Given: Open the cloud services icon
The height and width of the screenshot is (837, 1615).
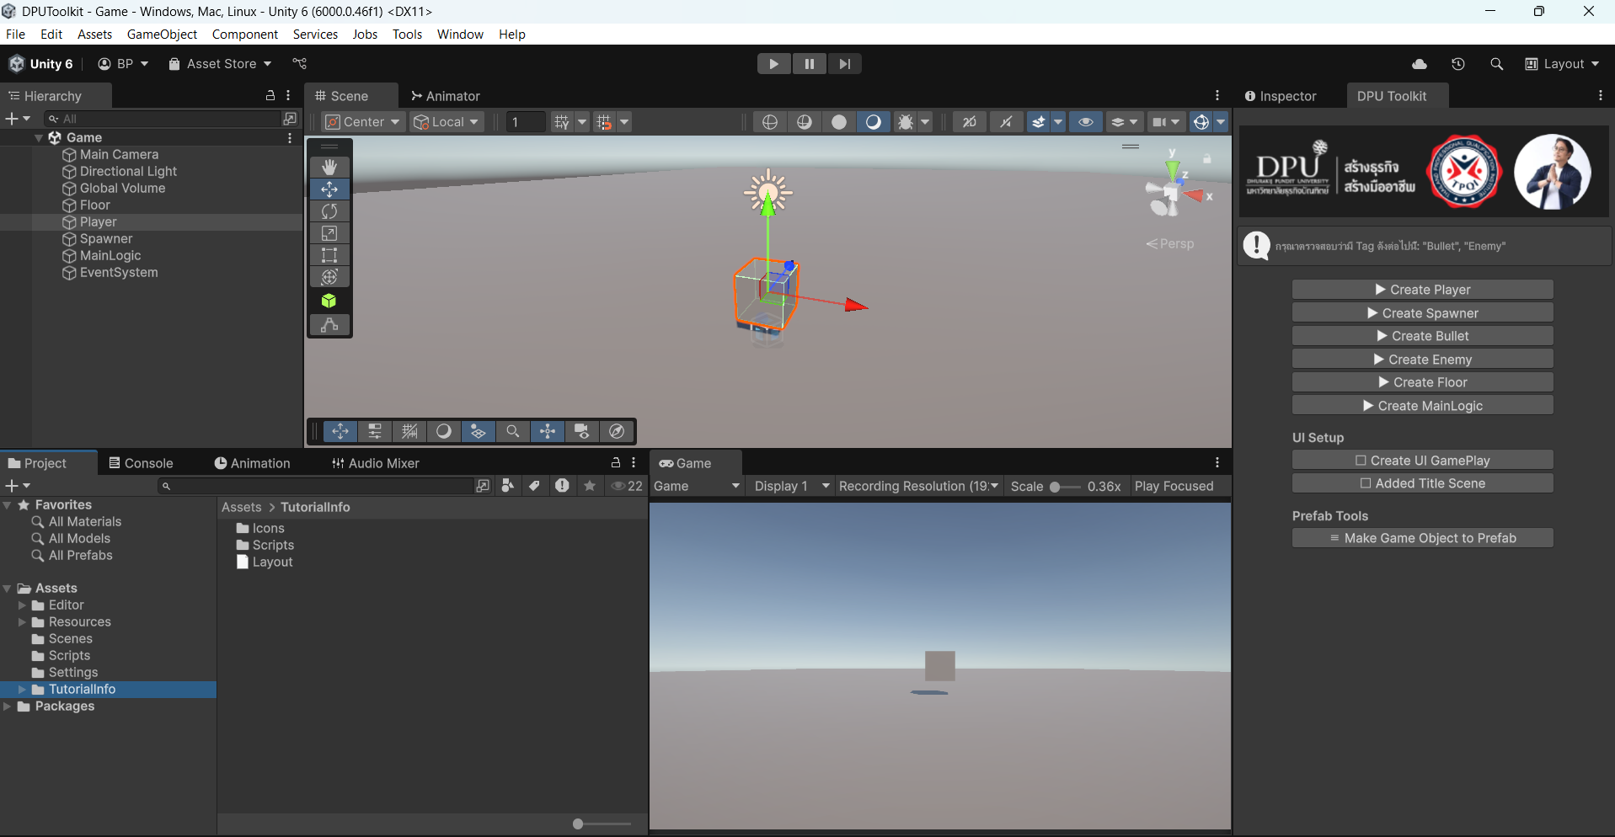Looking at the screenshot, I should coord(1420,64).
